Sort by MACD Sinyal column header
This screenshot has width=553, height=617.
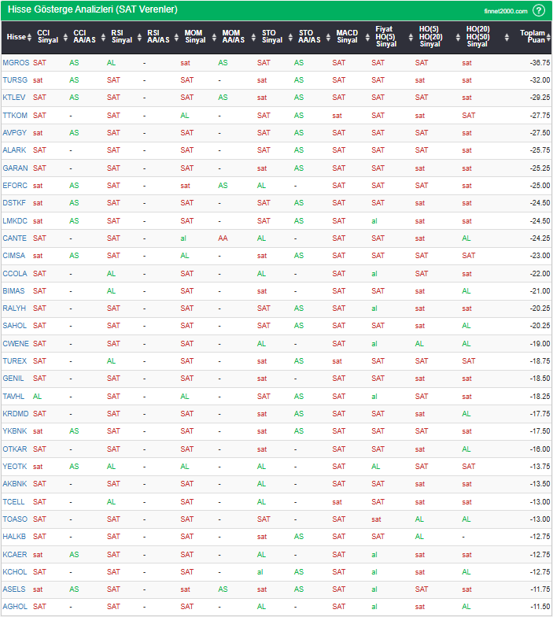pyautogui.click(x=347, y=37)
